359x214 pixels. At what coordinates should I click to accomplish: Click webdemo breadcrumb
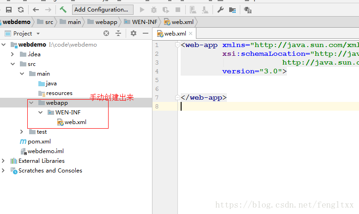click(x=17, y=22)
